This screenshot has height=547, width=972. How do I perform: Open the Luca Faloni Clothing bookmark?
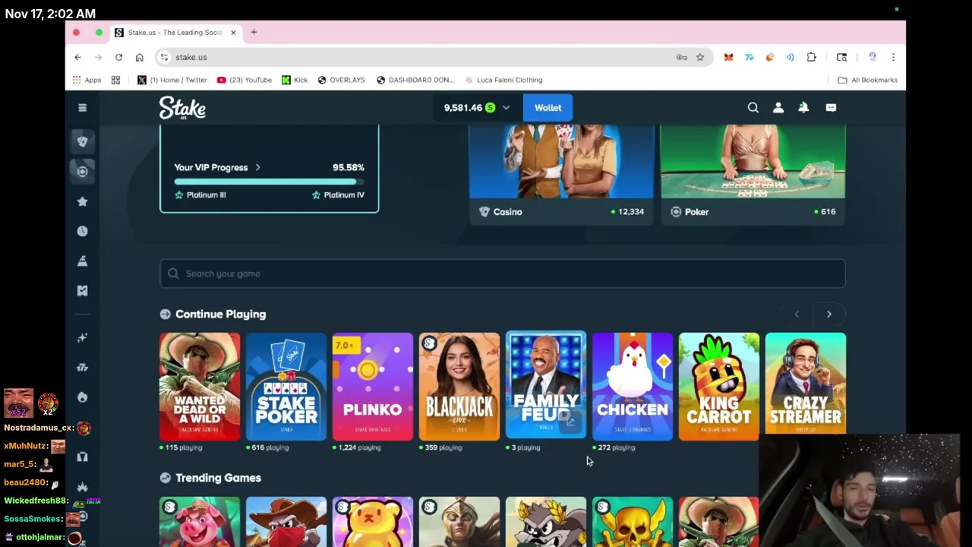tap(503, 80)
